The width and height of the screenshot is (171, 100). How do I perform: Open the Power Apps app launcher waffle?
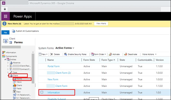(5, 16)
